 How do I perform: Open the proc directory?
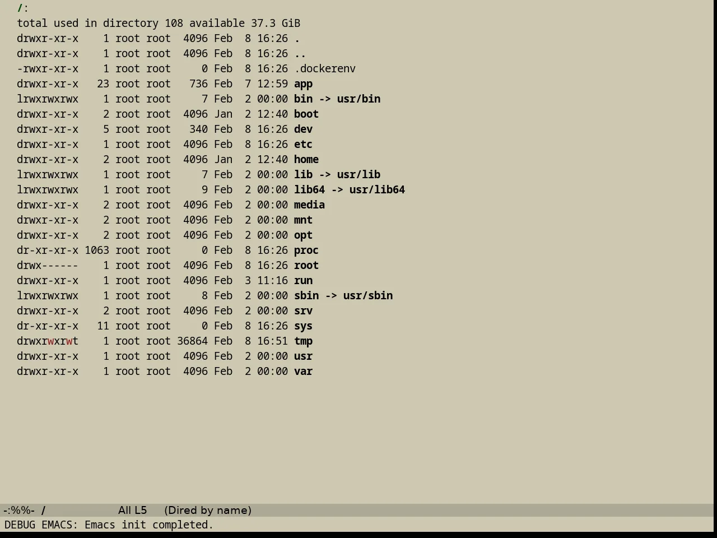coord(306,251)
